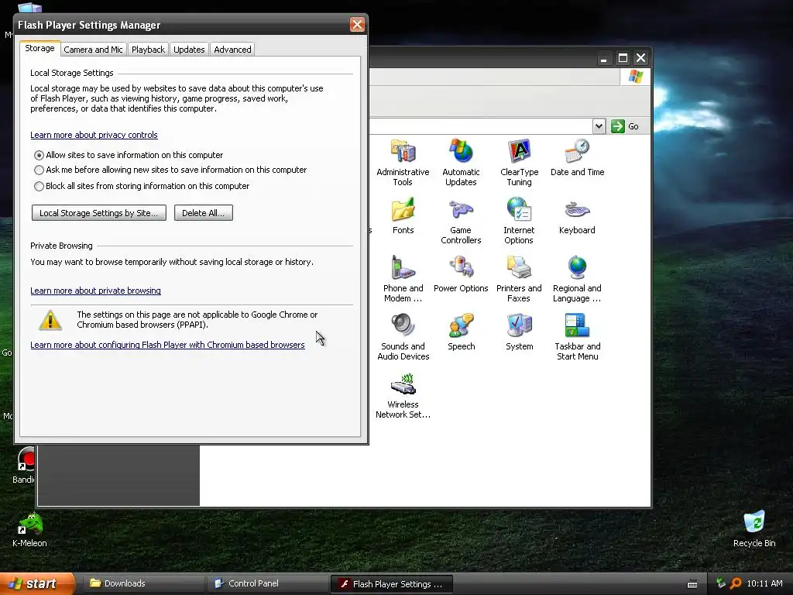Switch to Control Panel taskbar button
This screenshot has width=793, height=595.
[x=267, y=583]
